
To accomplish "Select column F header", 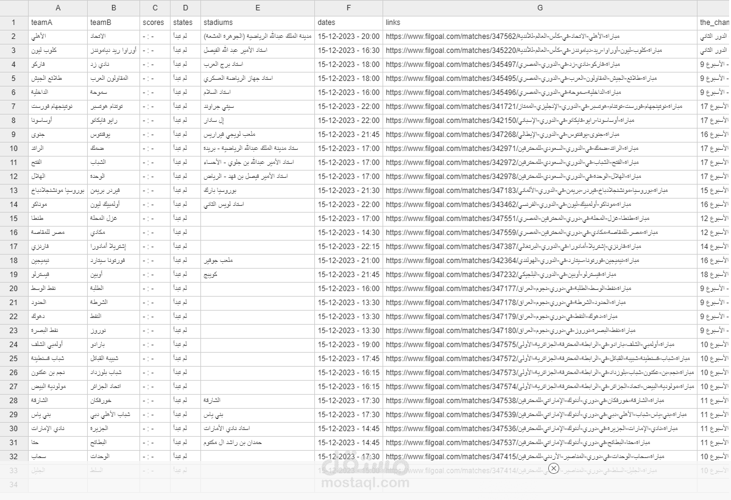I will [x=349, y=8].
